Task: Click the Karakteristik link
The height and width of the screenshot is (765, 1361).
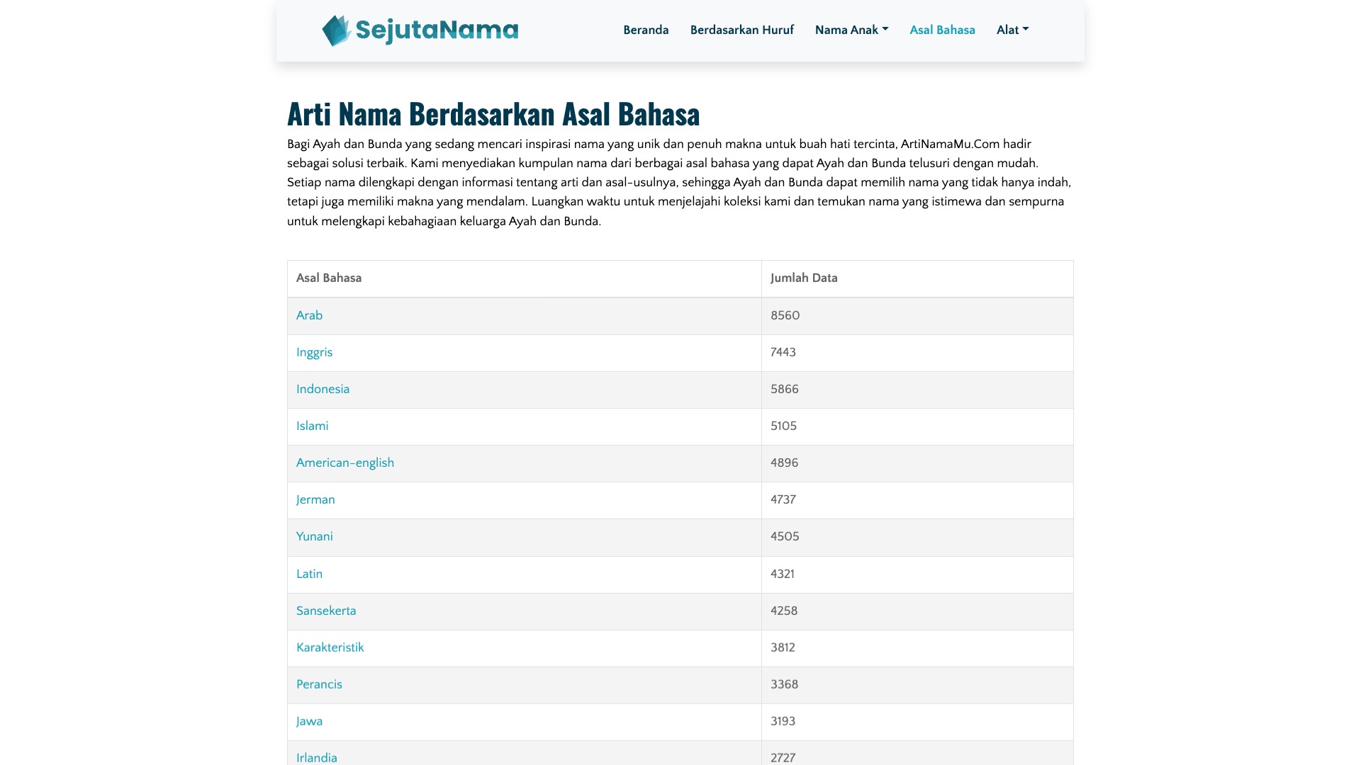Action: (330, 647)
